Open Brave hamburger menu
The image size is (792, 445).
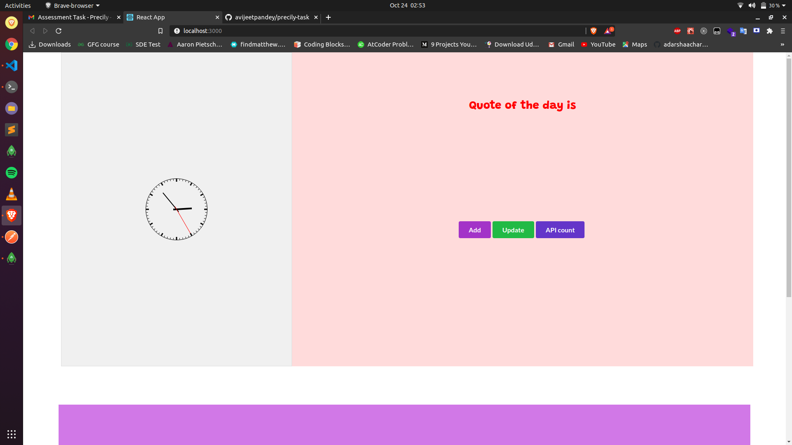tap(783, 31)
